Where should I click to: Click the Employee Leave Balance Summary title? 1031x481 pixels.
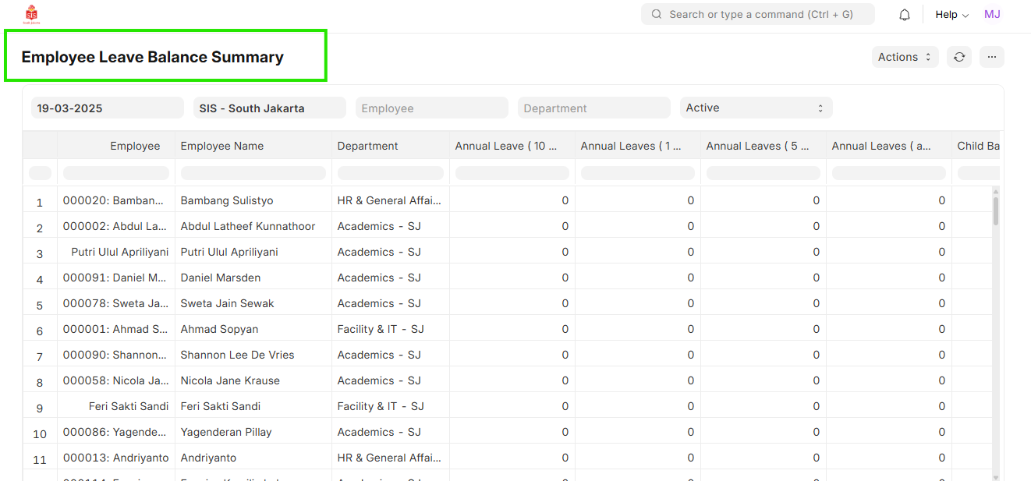(153, 57)
